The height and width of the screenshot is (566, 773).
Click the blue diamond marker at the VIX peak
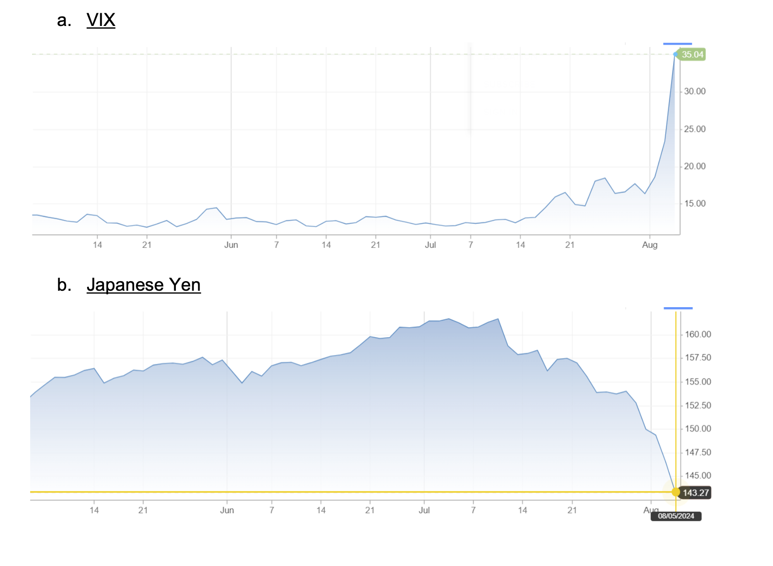[x=675, y=54]
